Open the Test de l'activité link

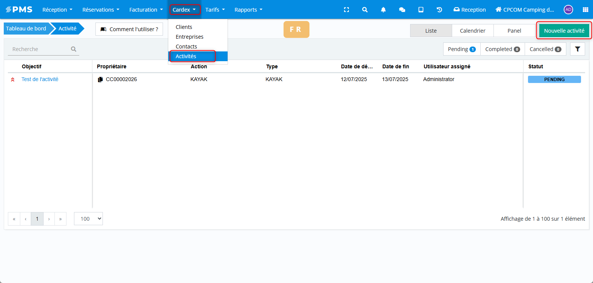[40, 79]
